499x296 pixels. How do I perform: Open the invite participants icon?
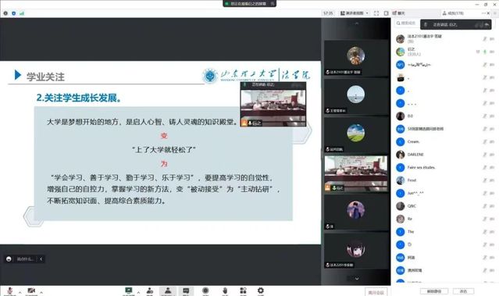pyautogui.click(x=150, y=291)
